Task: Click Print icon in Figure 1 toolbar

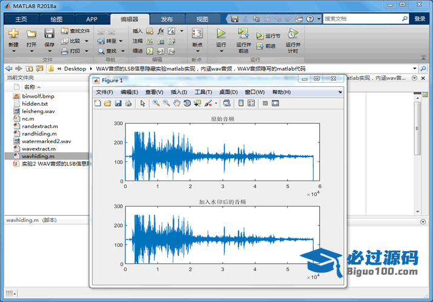Action: pyautogui.click(x=128, y=103)
